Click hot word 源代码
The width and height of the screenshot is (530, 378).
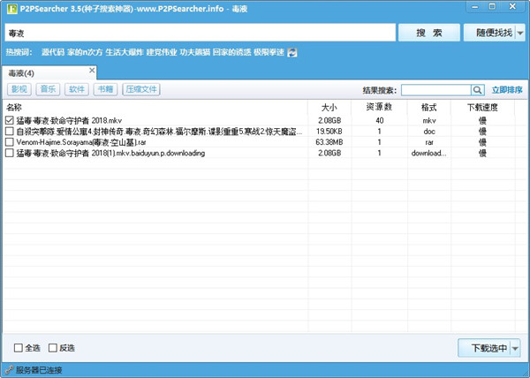pos(53,52)
